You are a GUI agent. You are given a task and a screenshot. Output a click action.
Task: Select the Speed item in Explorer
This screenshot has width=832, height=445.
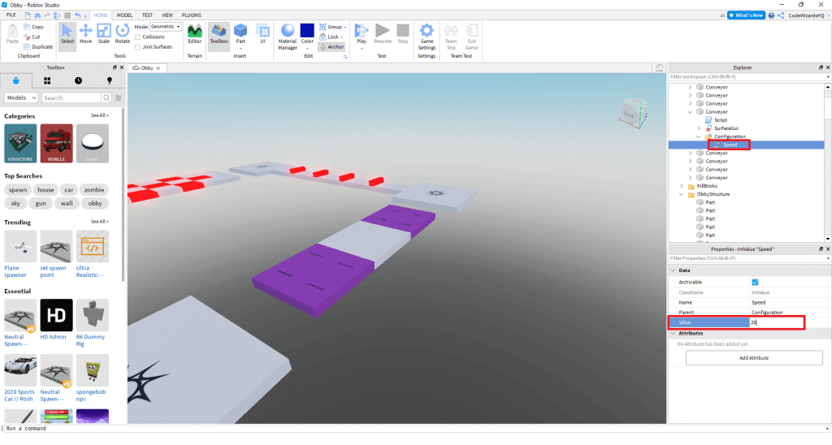(x=730, y=145)
